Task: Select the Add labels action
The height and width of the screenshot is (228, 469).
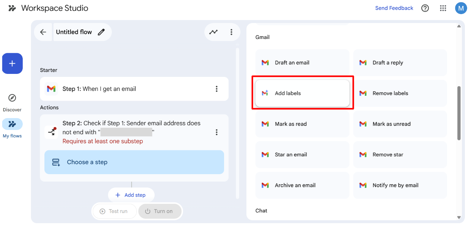Action: 302,93
